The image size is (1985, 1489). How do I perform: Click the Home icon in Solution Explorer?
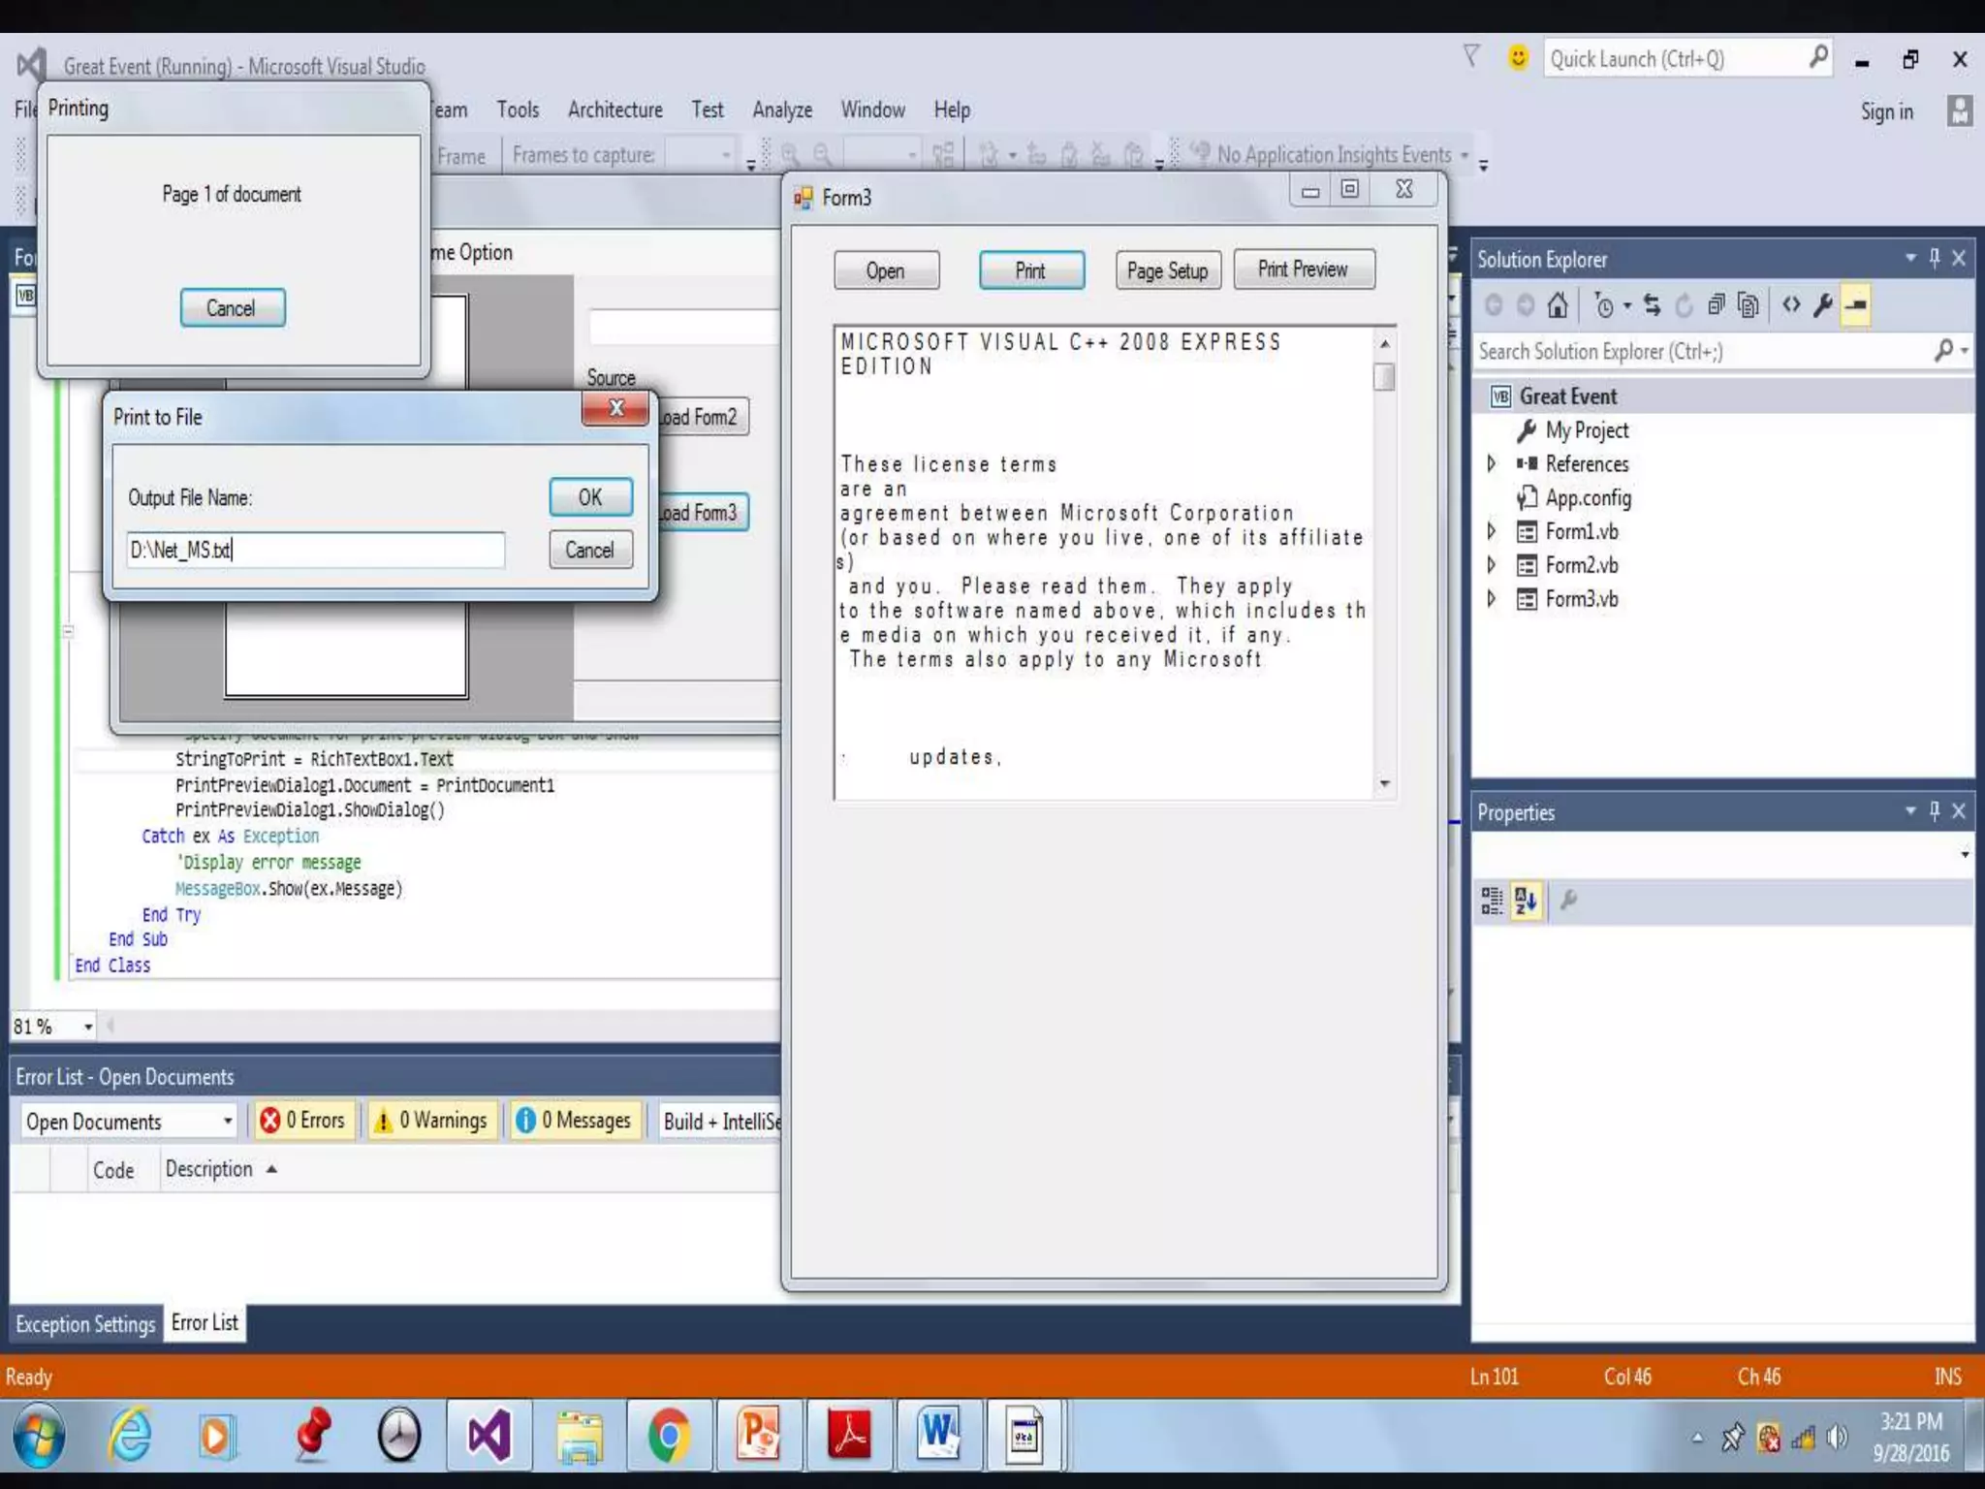coord(1558,306)
